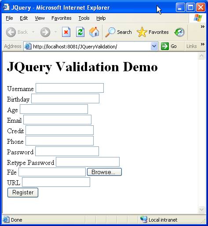Image resolution: width=208 pixels, height=226 pixels.
Task: Click the Forward navigation arrow icon
Action: (45, 32)
